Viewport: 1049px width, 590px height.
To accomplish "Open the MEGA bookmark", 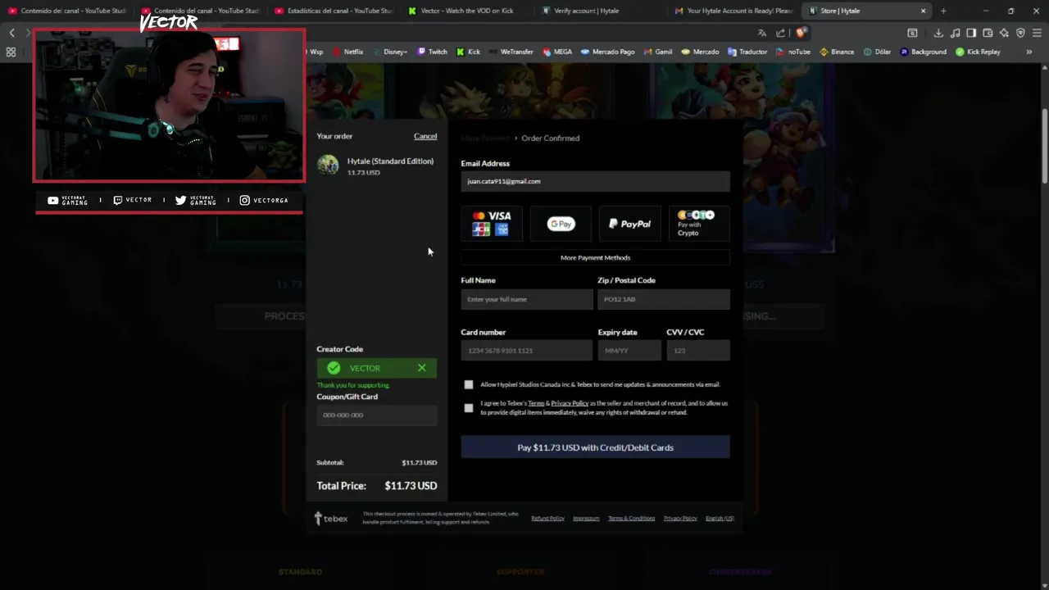I will 556,52.
